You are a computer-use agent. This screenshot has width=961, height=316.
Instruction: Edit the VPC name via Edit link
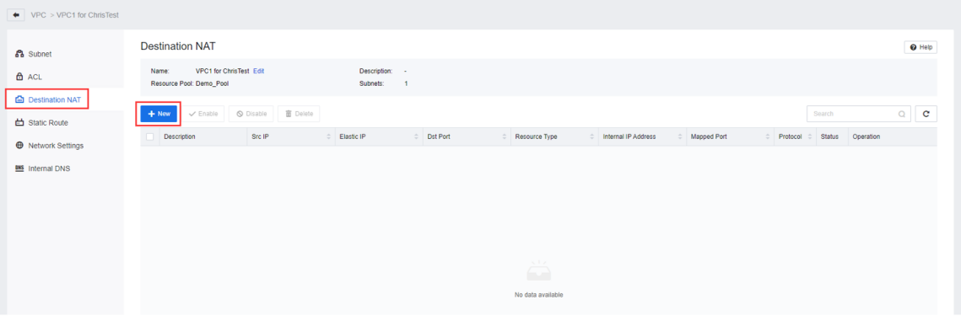(x=259, y=71)
